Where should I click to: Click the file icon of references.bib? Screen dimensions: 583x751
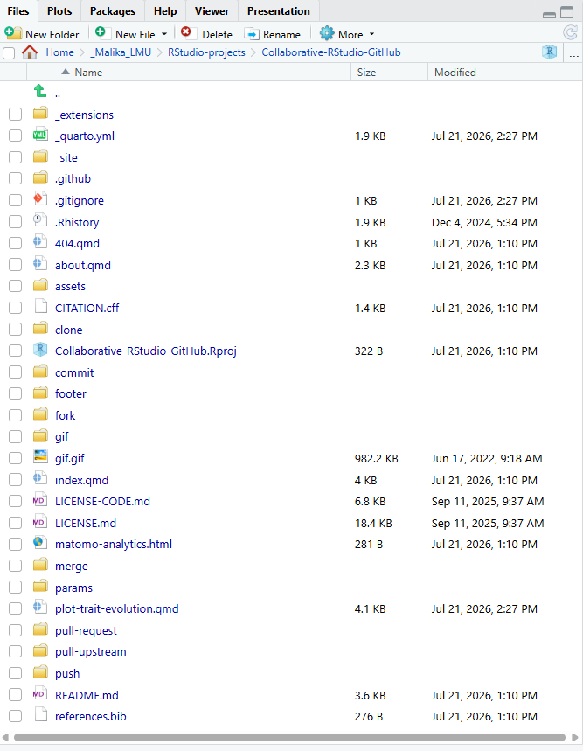pyautogui.click(x=41, y=714)
